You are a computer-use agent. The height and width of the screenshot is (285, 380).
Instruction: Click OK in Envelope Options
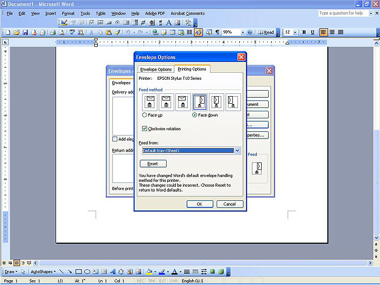(x=200, y=204)
